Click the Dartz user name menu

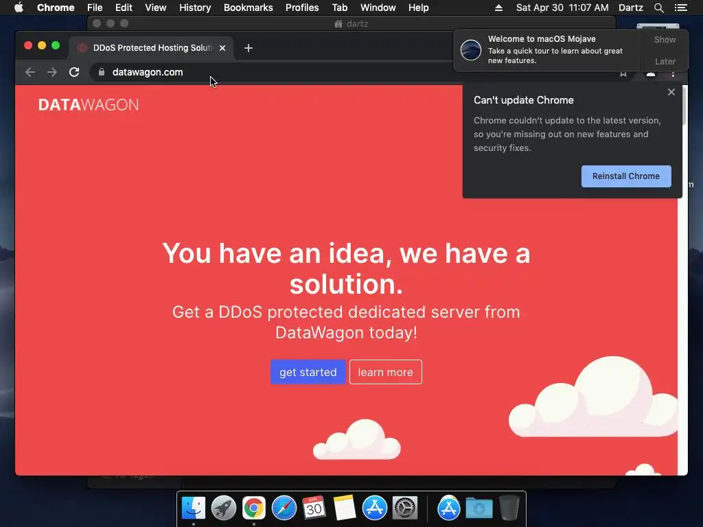(630, 8)
